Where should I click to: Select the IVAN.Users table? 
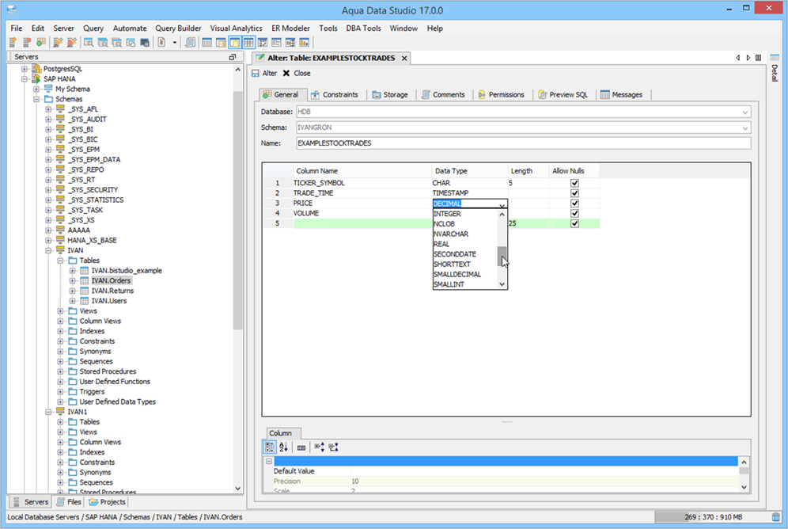pos(109,301)
